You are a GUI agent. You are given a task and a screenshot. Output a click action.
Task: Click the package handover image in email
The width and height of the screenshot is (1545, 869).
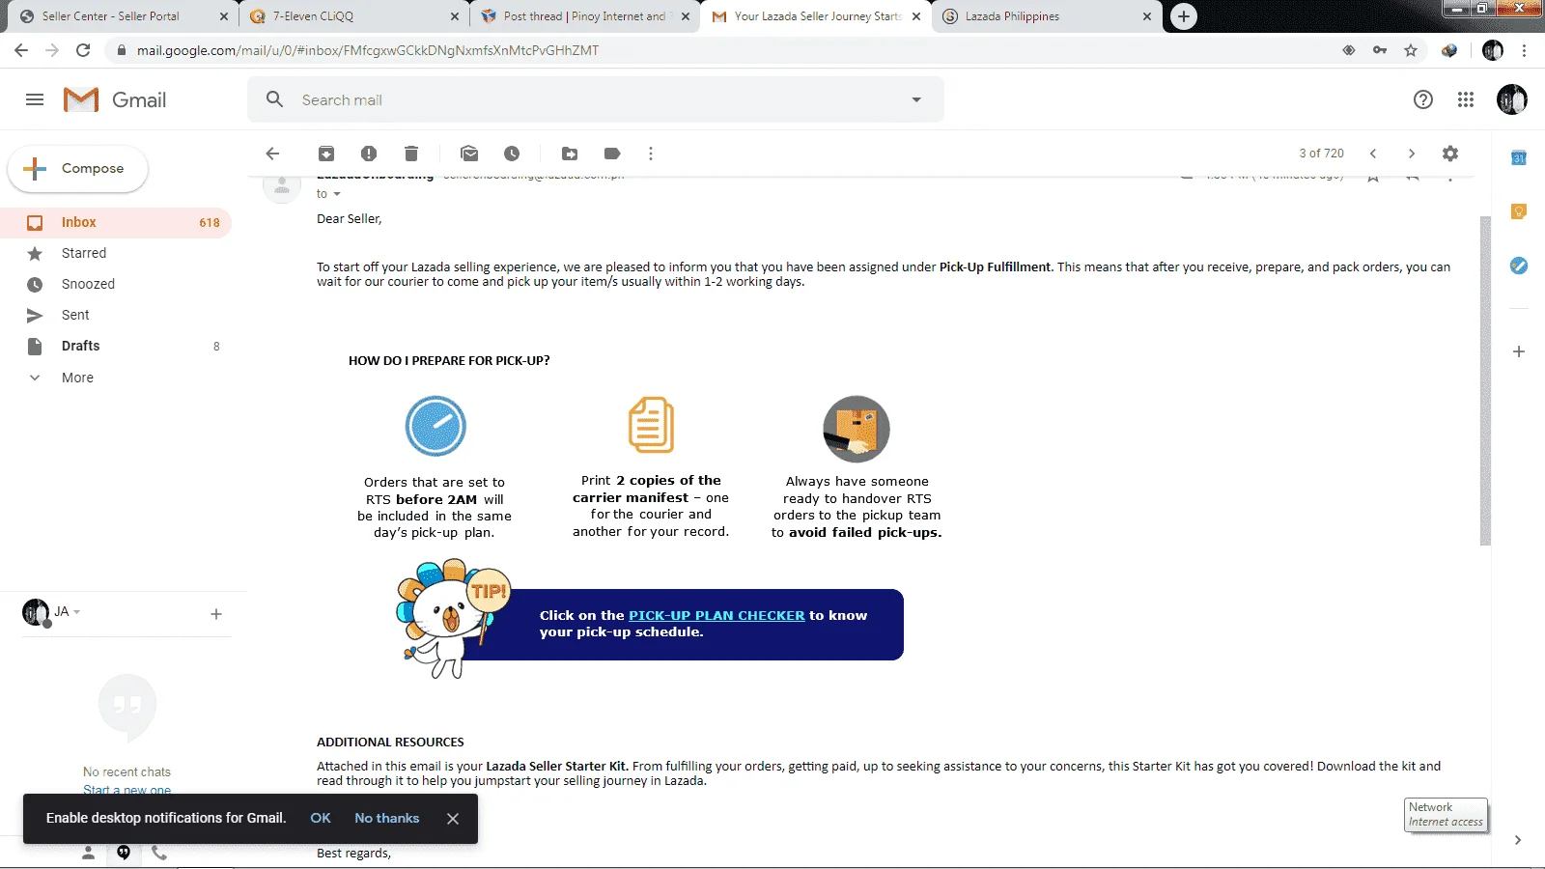pyautogui.click(x=857, y=429)
